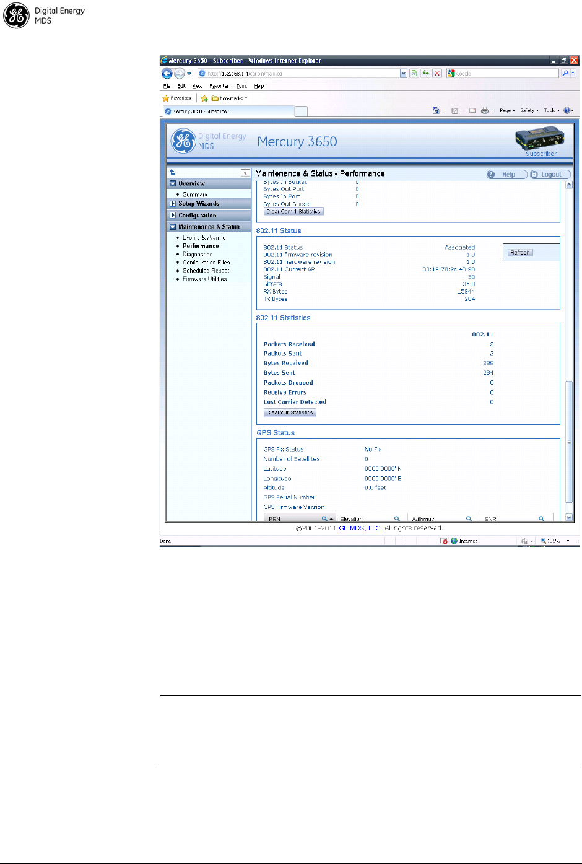The image size is (582, 864).
Task: Collapse the Overview section
Action: point(173,183)
